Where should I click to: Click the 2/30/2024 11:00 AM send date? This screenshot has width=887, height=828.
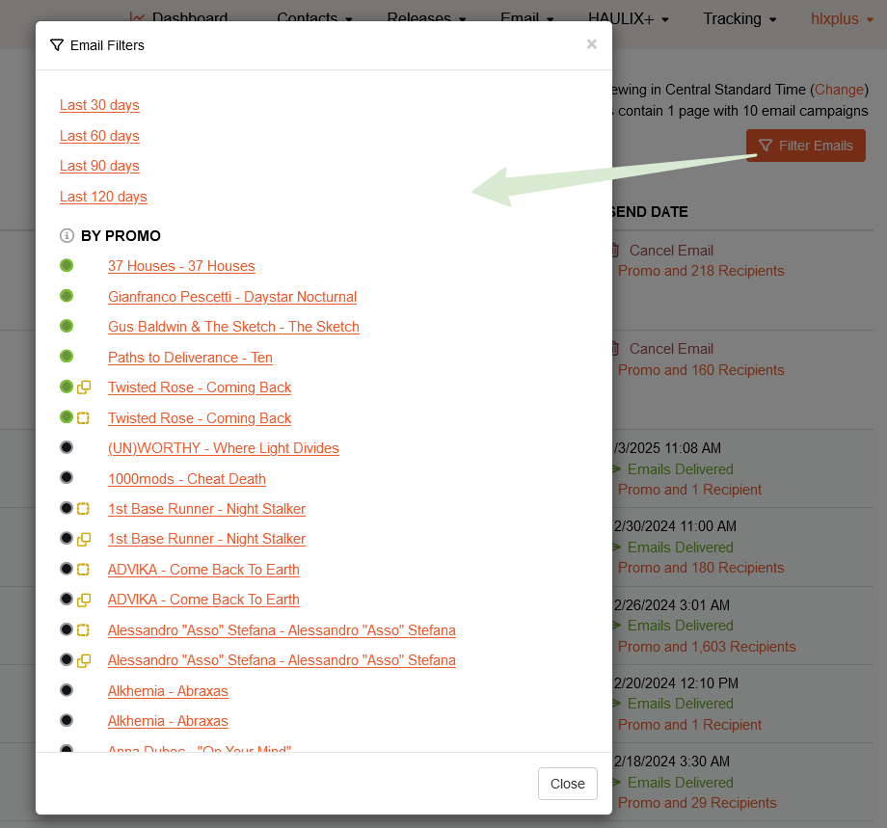click(x=675, y=526)
